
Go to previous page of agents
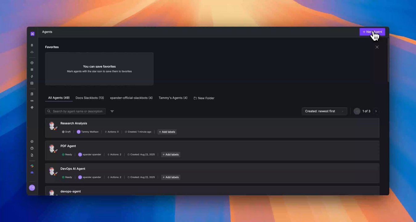[357, 111]
